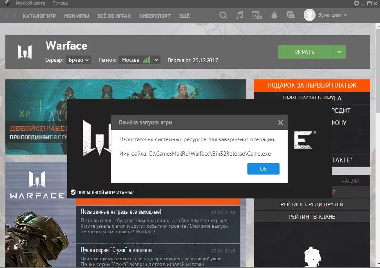Image resolution: width=380 pixels, height=268 pixels.
Task: Click the MRAC anti-cheat shield icon
Action: (x=73, y=192)
